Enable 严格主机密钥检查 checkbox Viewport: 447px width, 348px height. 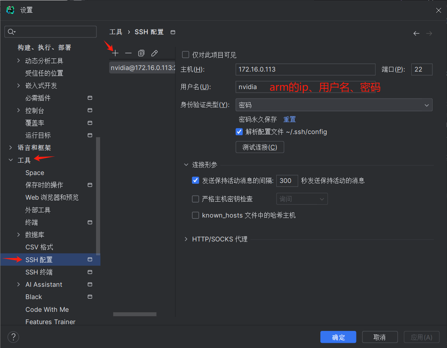pos(196,199)
